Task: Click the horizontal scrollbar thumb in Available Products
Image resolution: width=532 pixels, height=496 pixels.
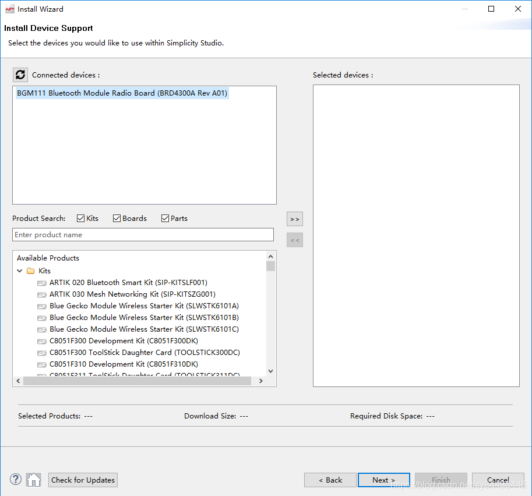Action: pos(137,381)
